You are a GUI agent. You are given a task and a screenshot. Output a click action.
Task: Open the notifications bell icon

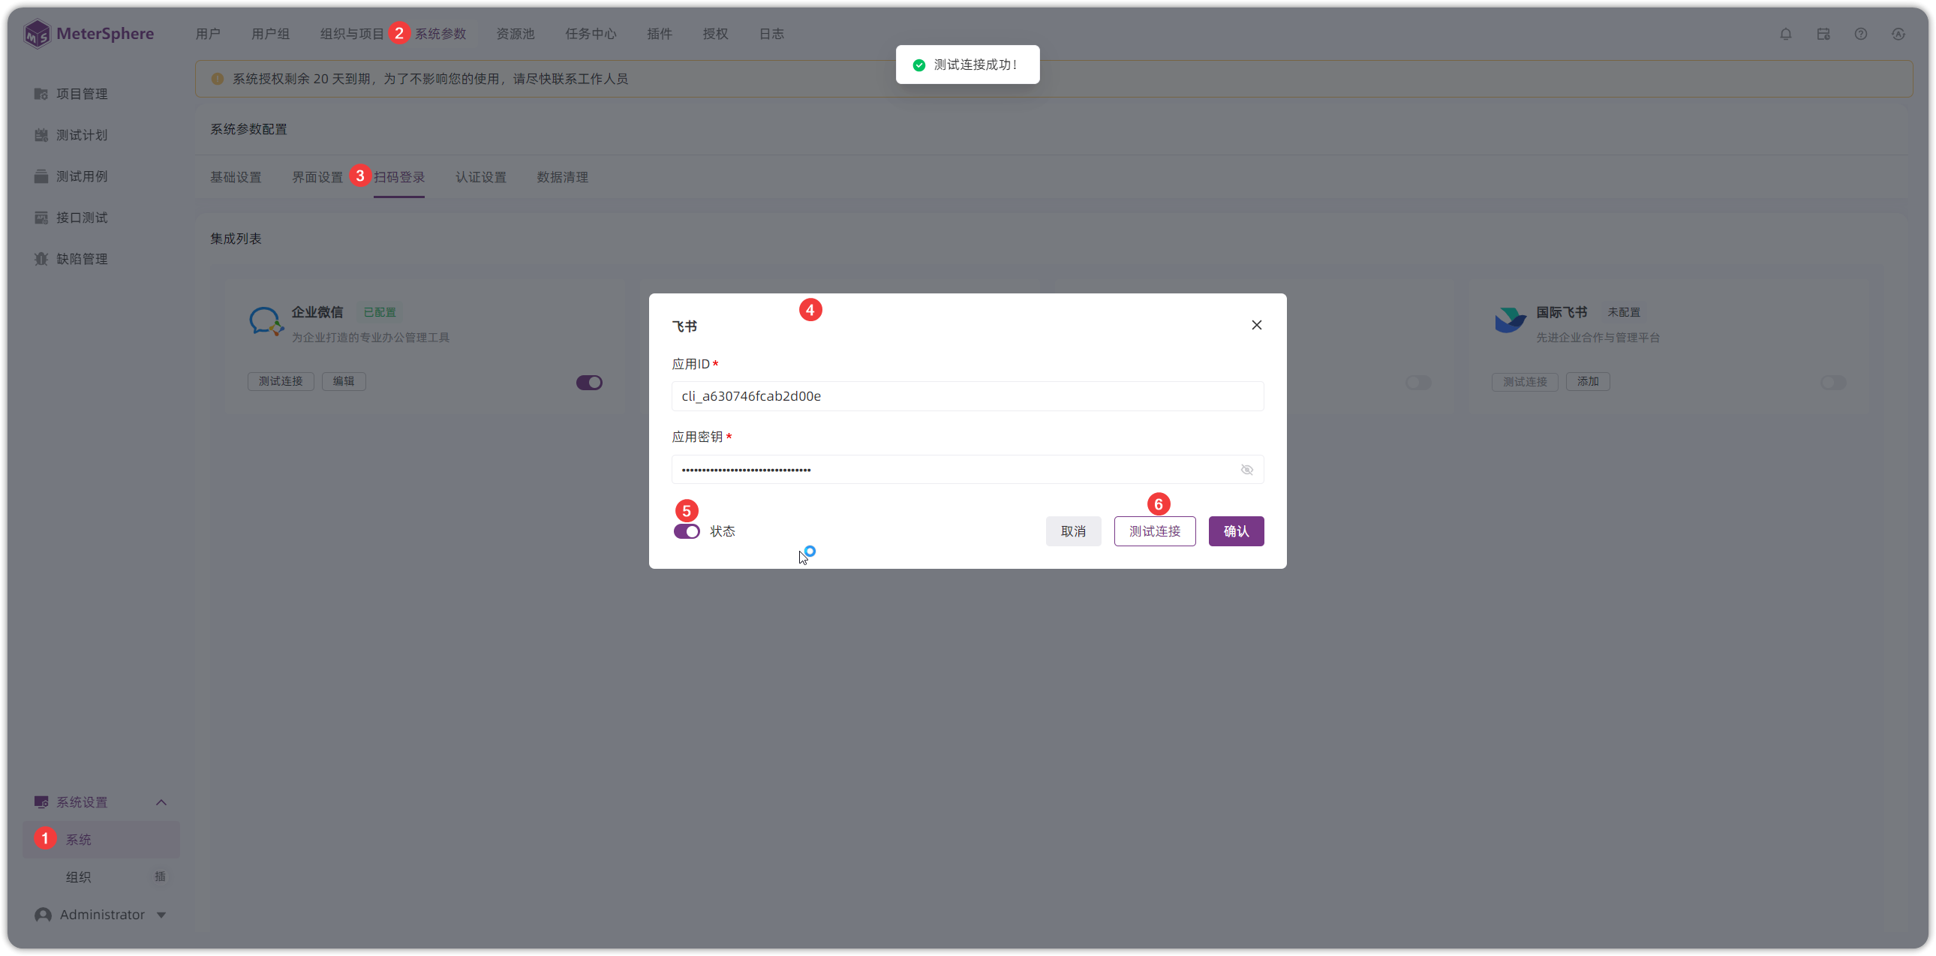(x=1786, y=34)
